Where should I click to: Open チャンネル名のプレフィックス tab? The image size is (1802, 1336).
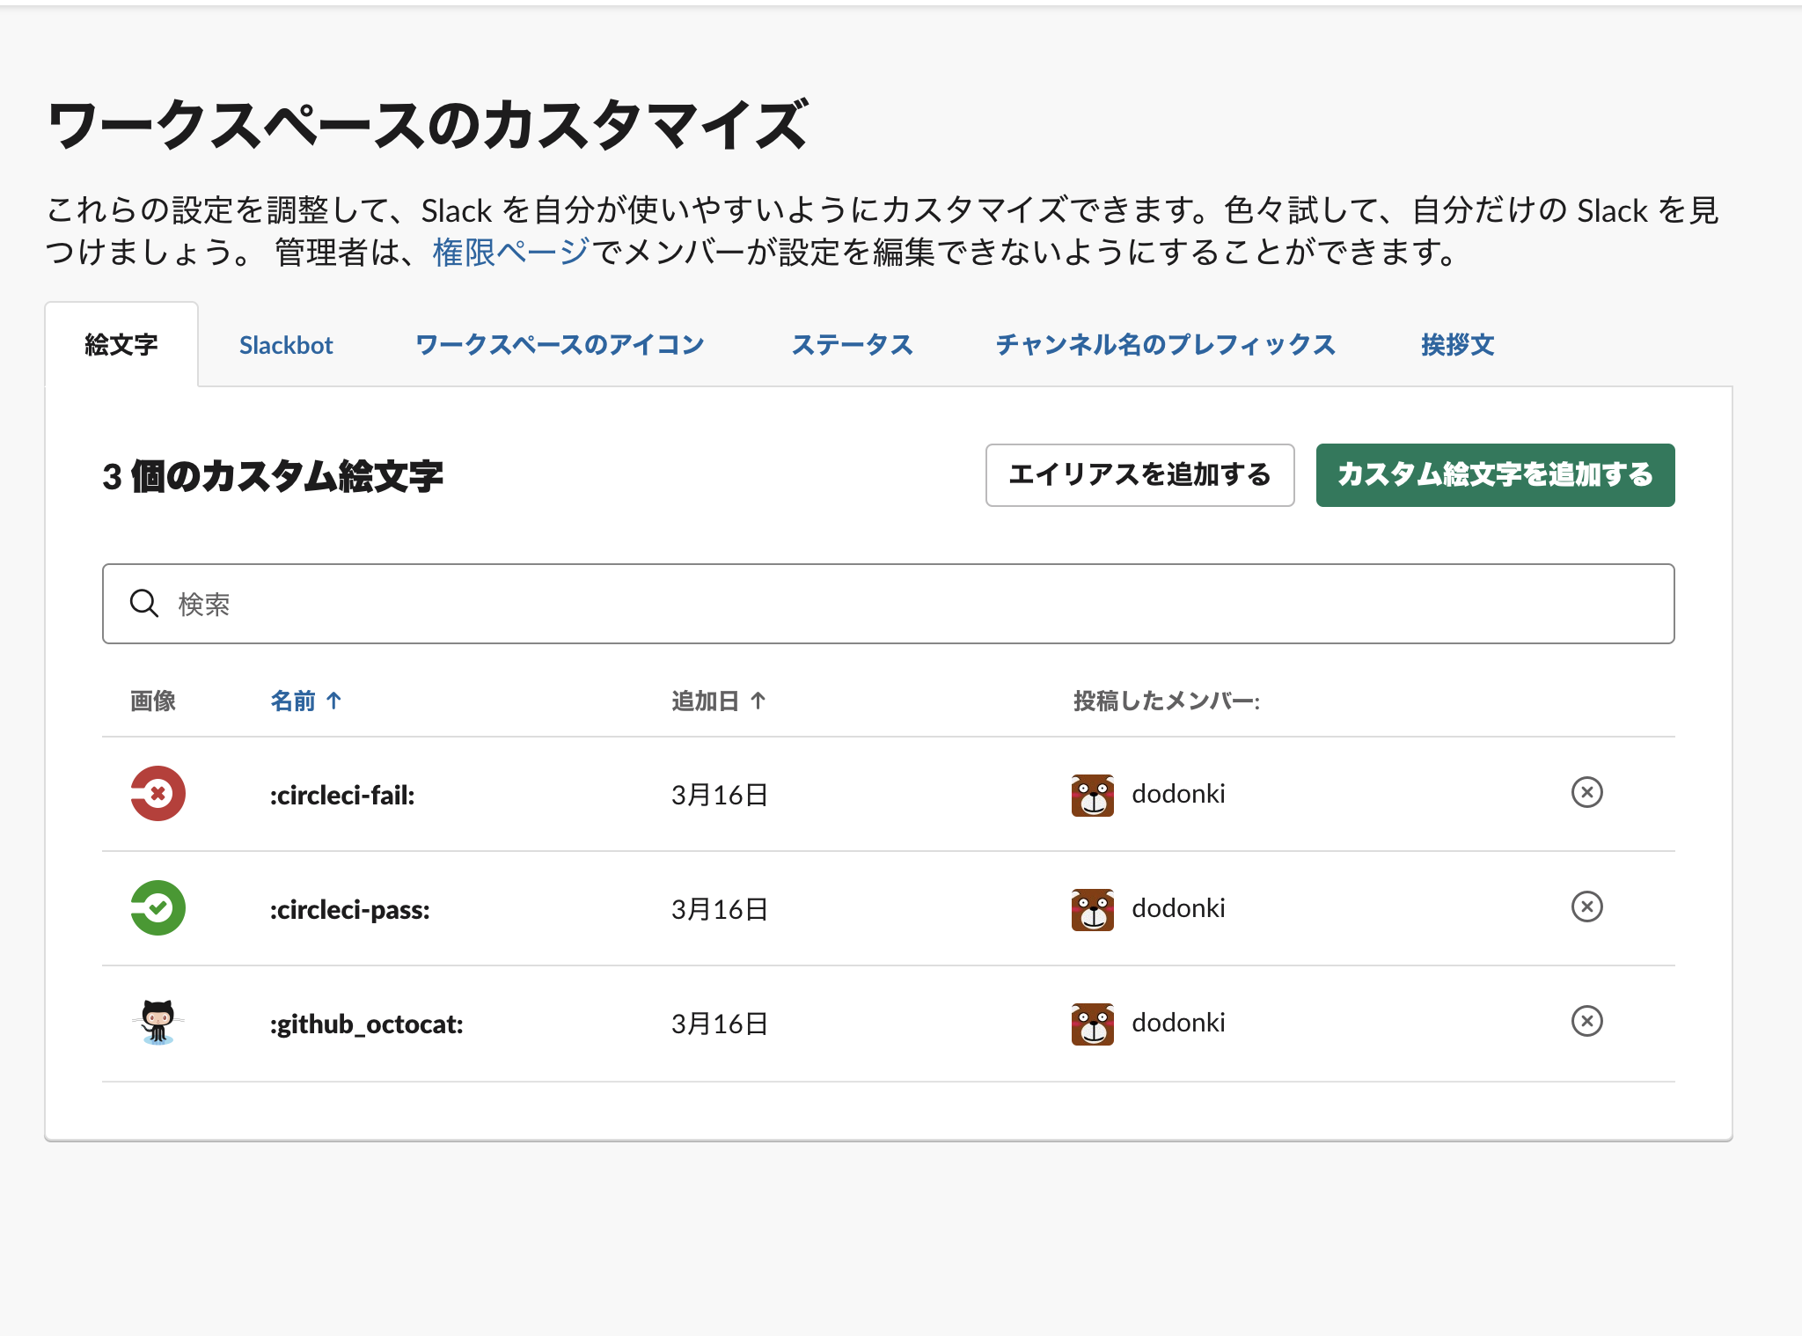pos(1165,345)
